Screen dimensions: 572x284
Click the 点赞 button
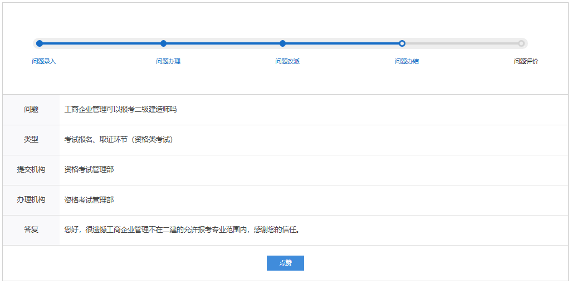click(285, 263)
